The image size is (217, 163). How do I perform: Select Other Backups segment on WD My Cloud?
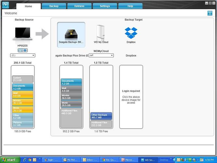(101, 116)
